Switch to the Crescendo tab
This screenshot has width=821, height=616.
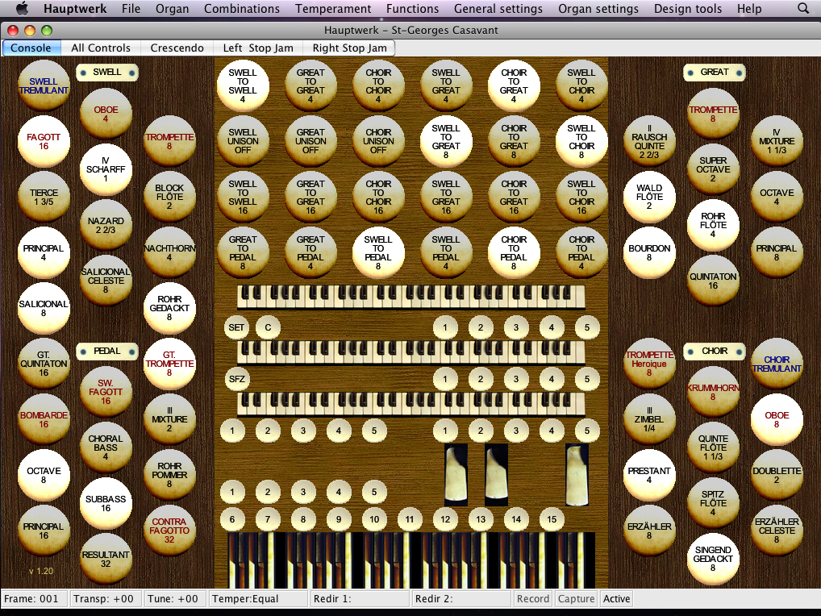click(177, 48)
